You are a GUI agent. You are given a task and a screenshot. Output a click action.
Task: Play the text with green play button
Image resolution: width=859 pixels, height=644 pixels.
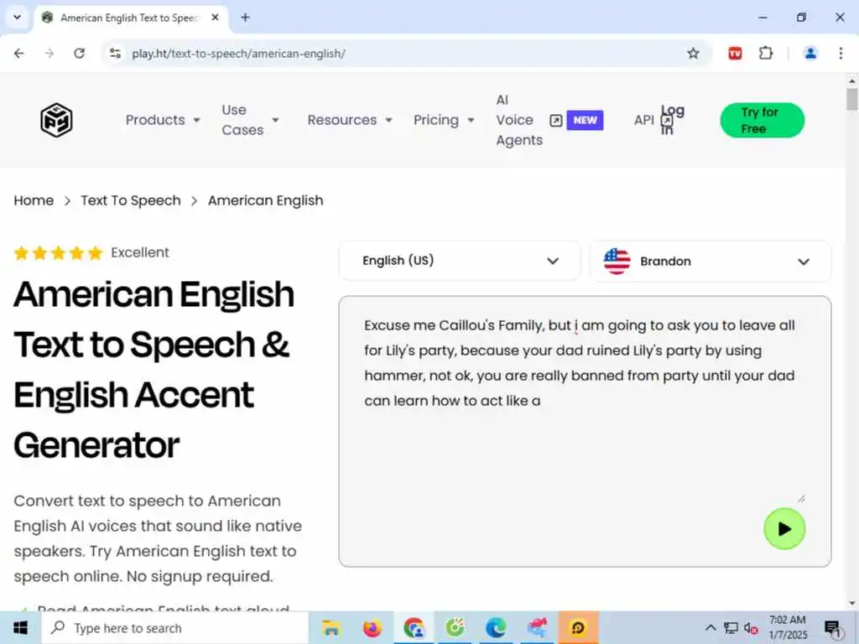[784, 528]
